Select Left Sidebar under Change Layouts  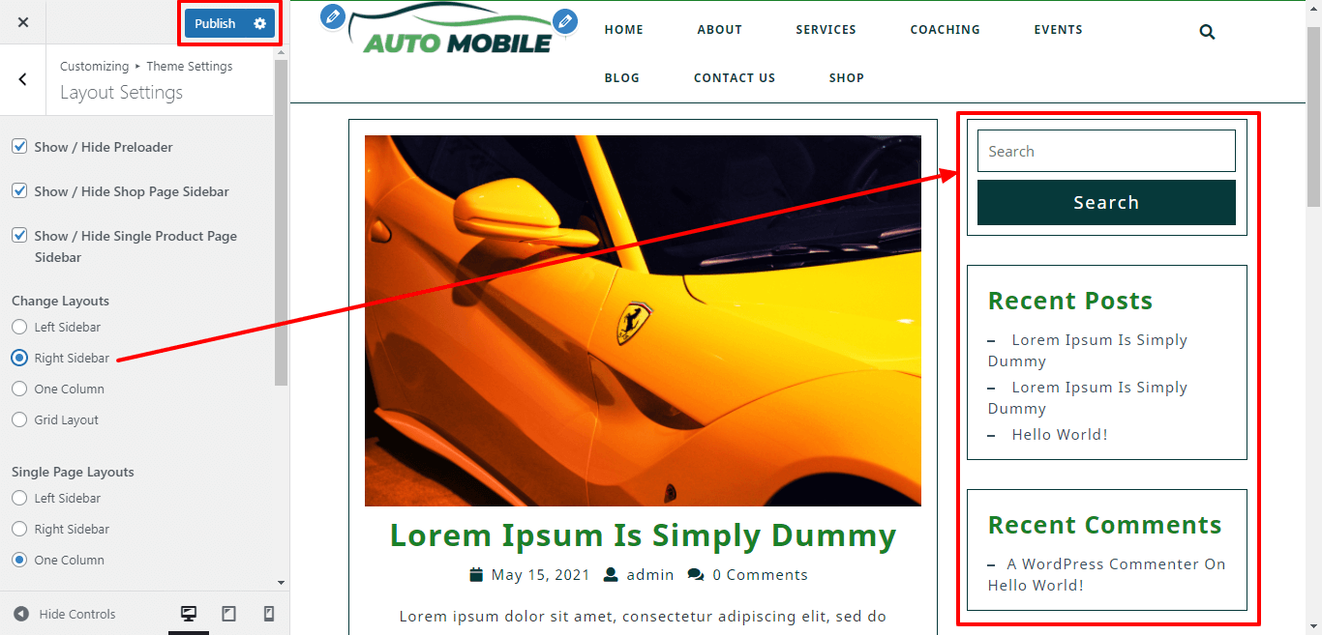[19, 328]
